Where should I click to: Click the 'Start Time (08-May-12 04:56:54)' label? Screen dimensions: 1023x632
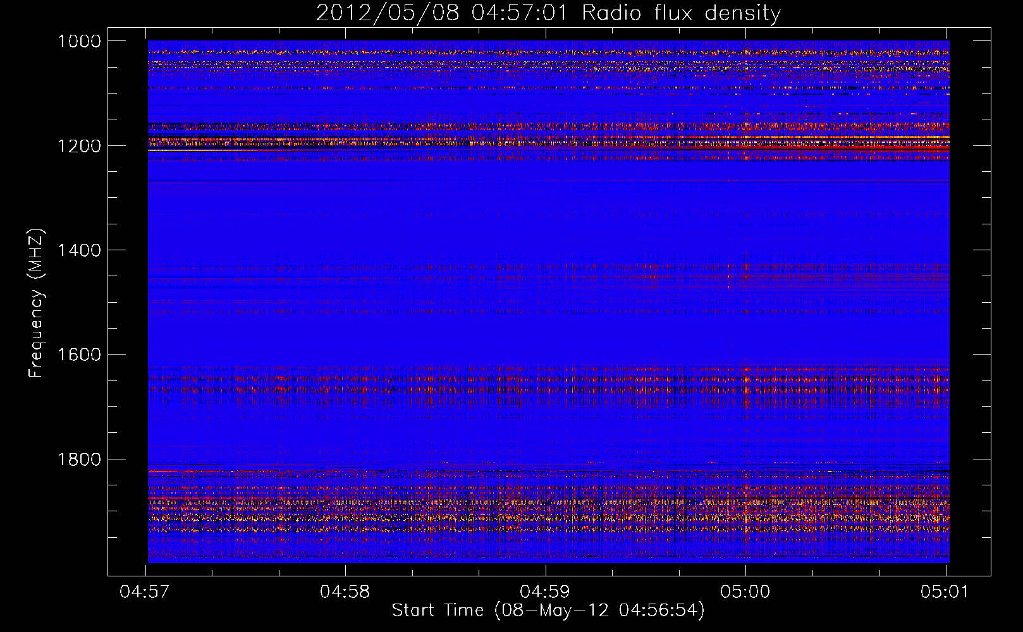coord(548,611)
